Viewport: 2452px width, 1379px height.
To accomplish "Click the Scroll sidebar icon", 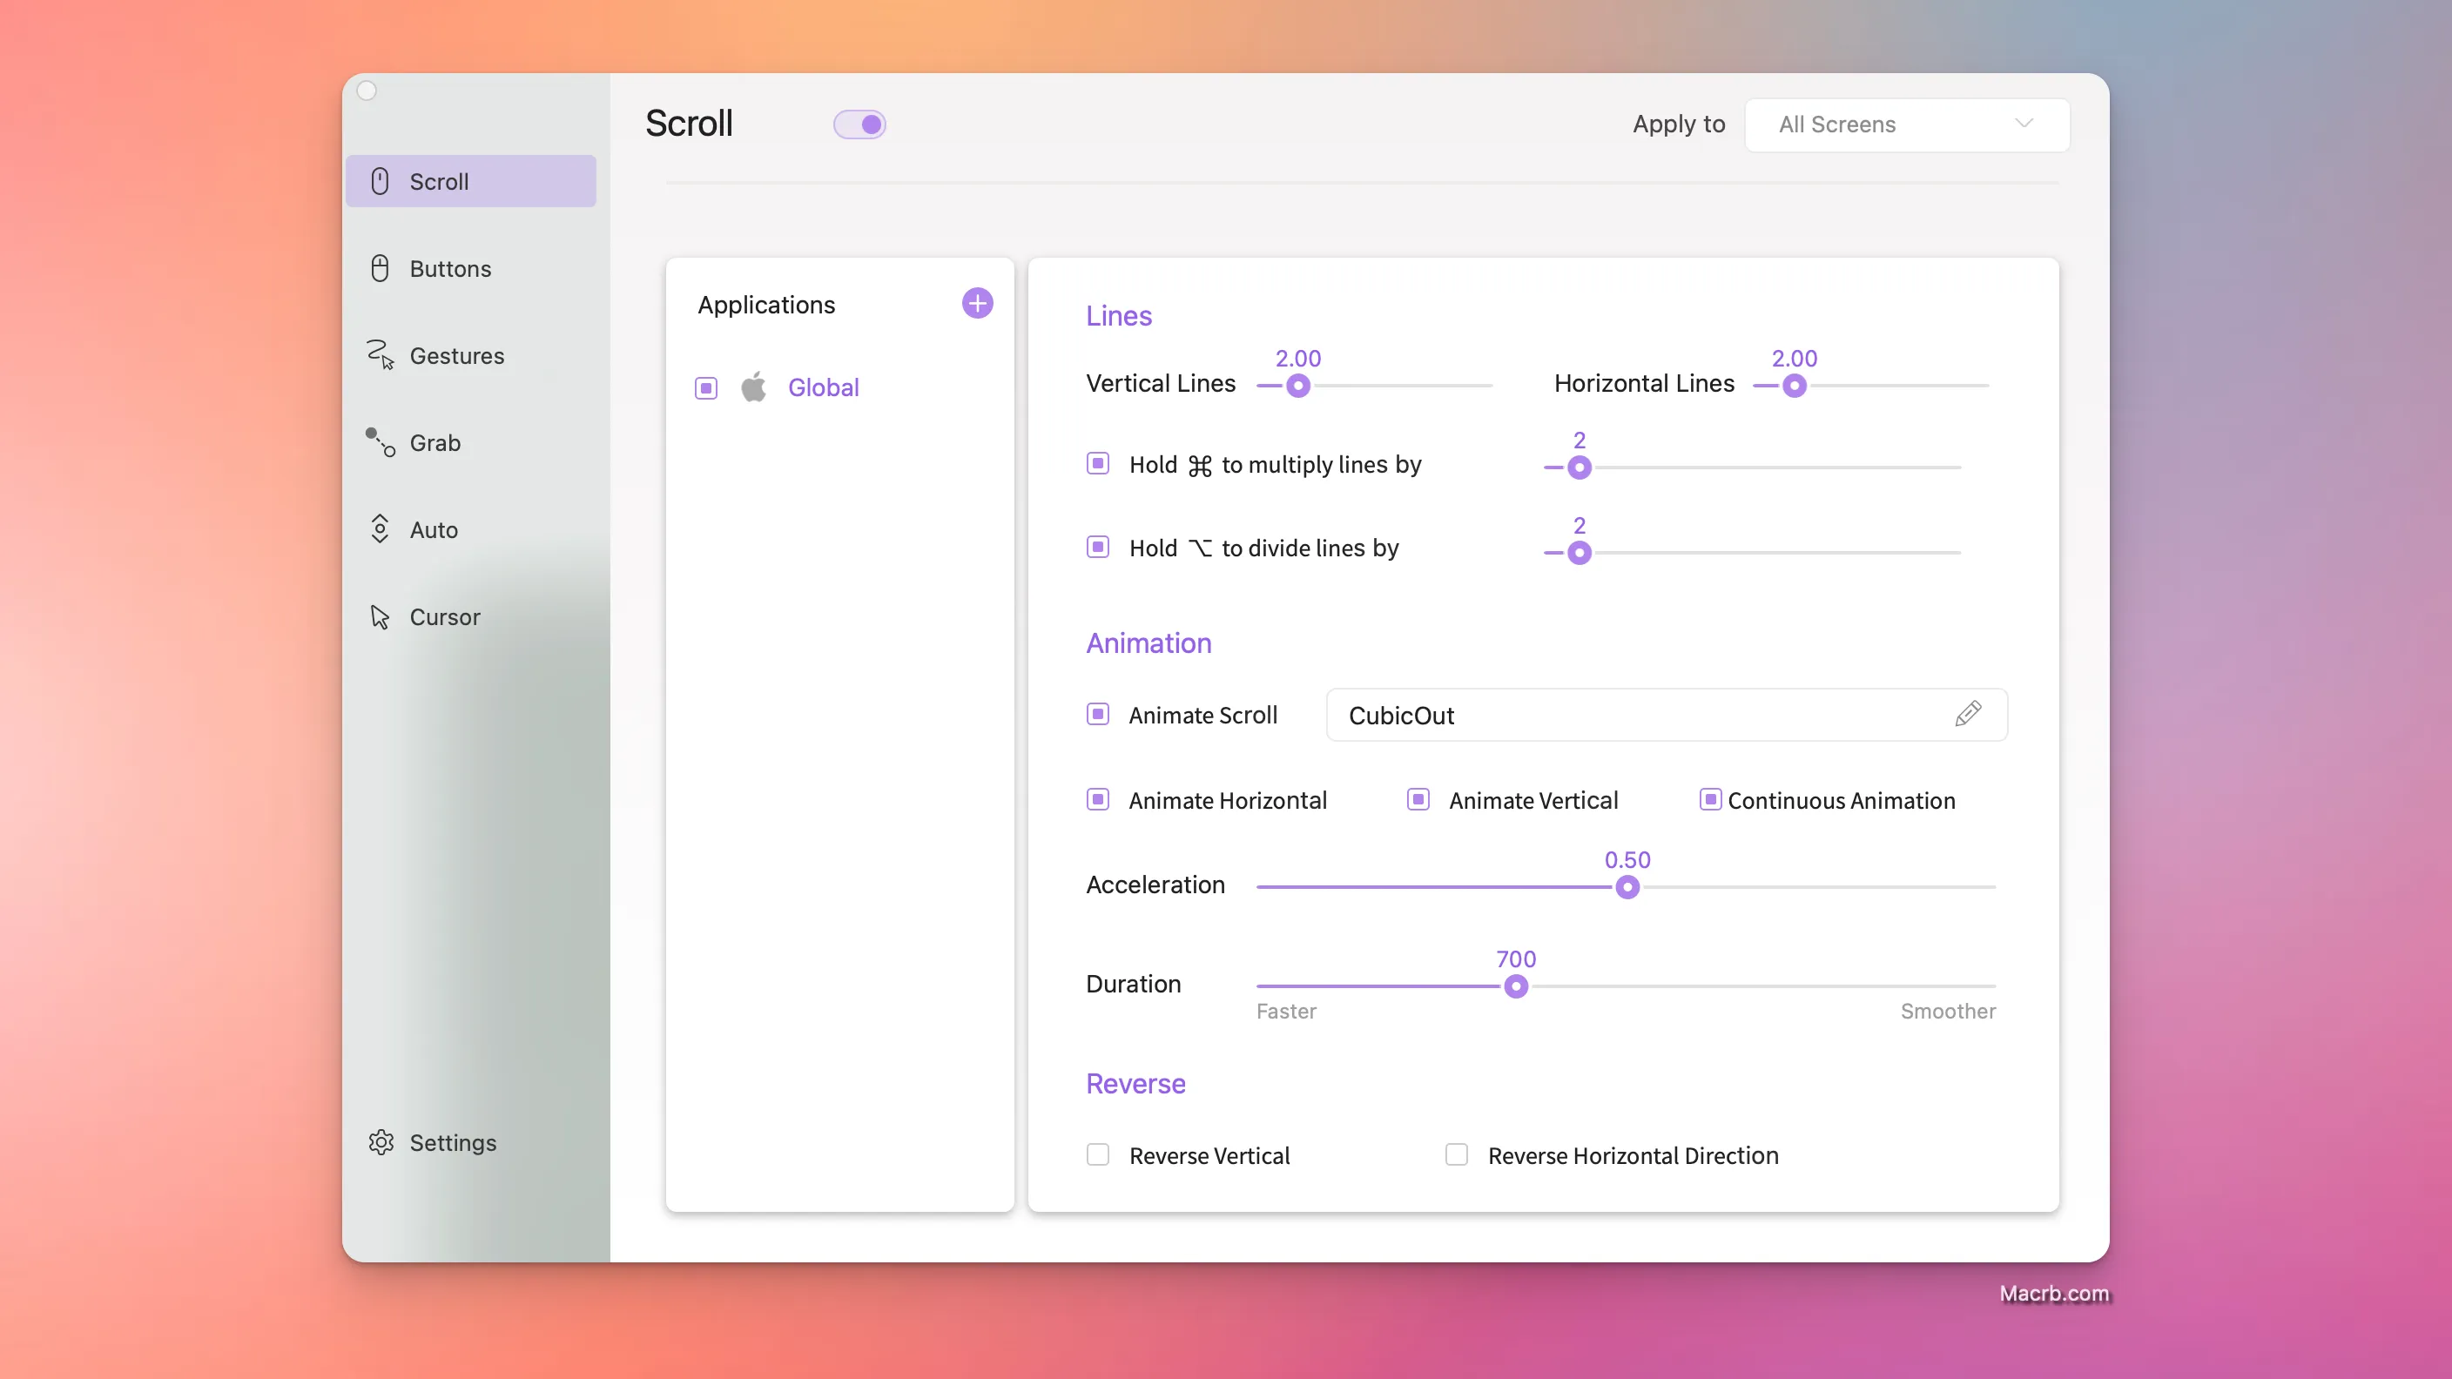I will [x=379, y=180].
